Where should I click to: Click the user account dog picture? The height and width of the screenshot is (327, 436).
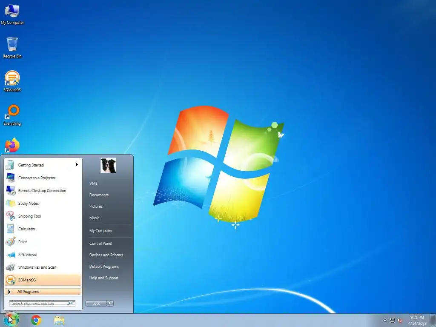pos(108,166)
